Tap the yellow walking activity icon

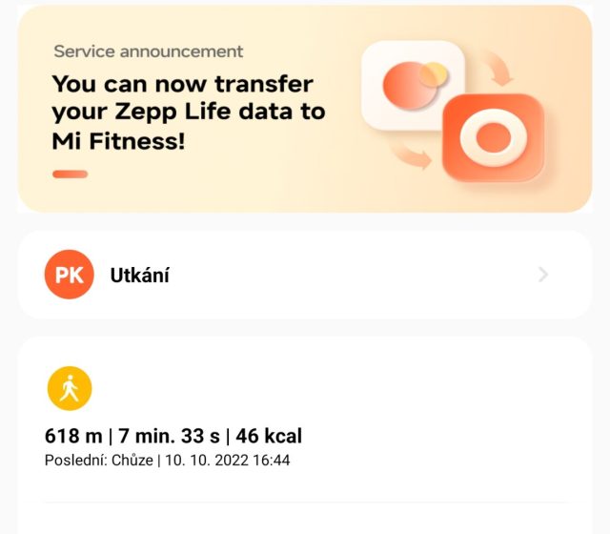(70, 388)
